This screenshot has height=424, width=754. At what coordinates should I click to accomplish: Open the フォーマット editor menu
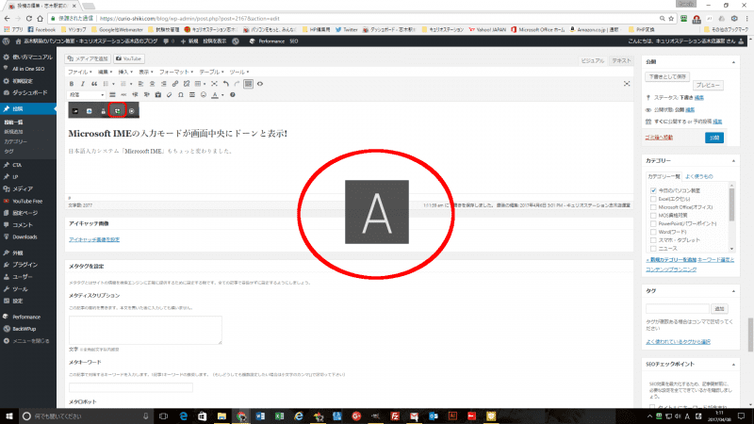(176, 72)
